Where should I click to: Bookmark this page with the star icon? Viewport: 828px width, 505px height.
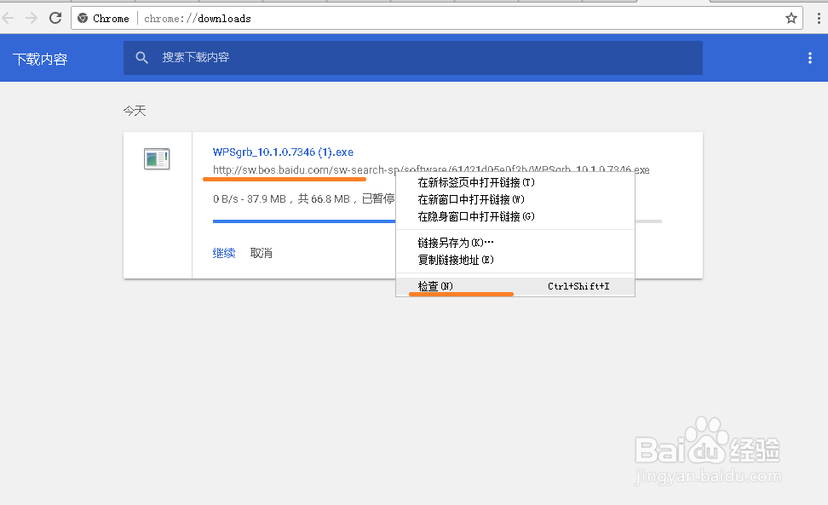[x=791, y=19]
